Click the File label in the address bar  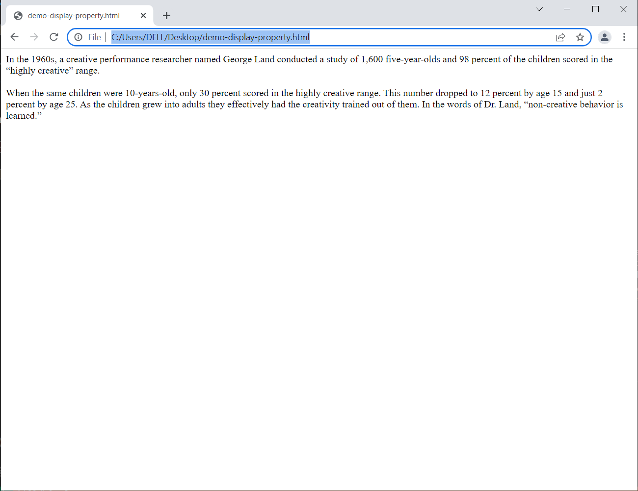tap(94, 37)
